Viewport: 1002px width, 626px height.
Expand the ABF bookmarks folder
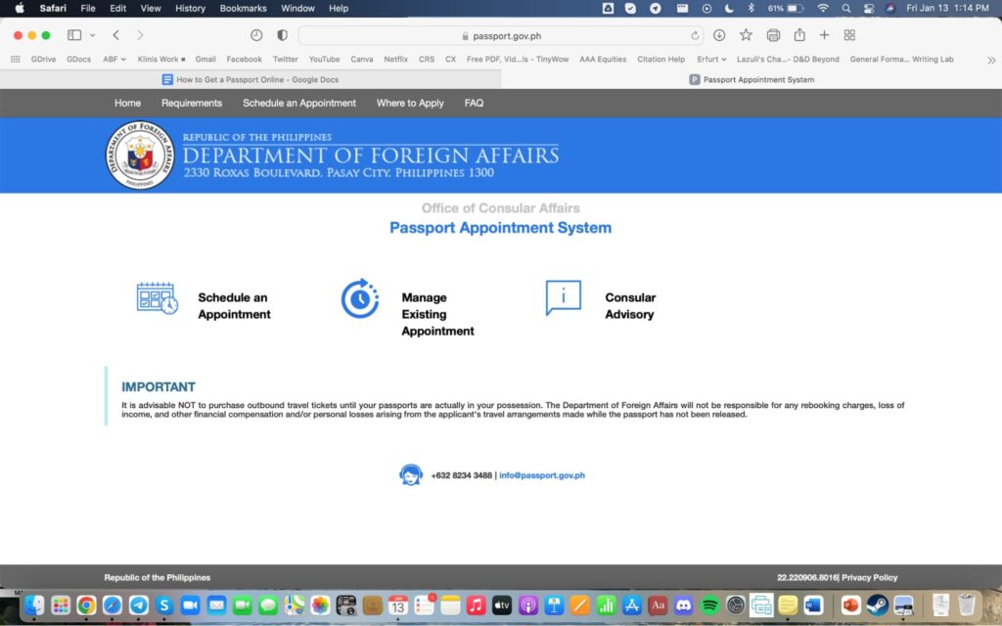[x=114, y=59]
